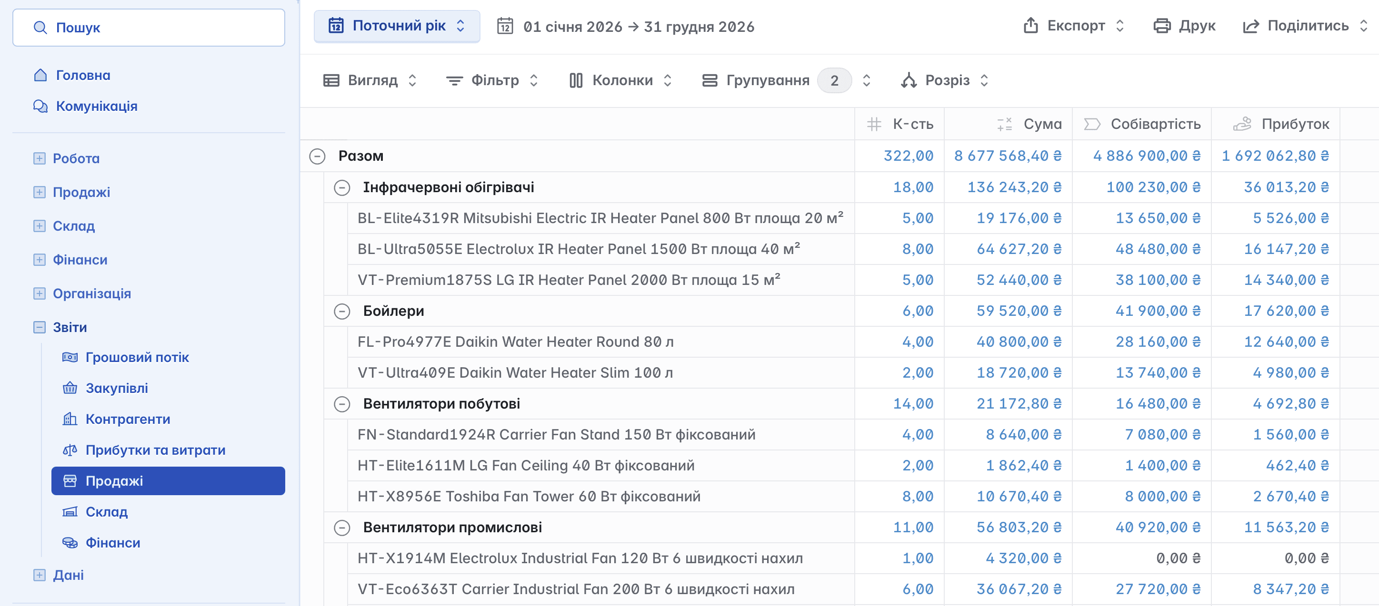Open the Поточний рік period dropdown
This screenshot has height=606, width=1379.
coord(397,26)
